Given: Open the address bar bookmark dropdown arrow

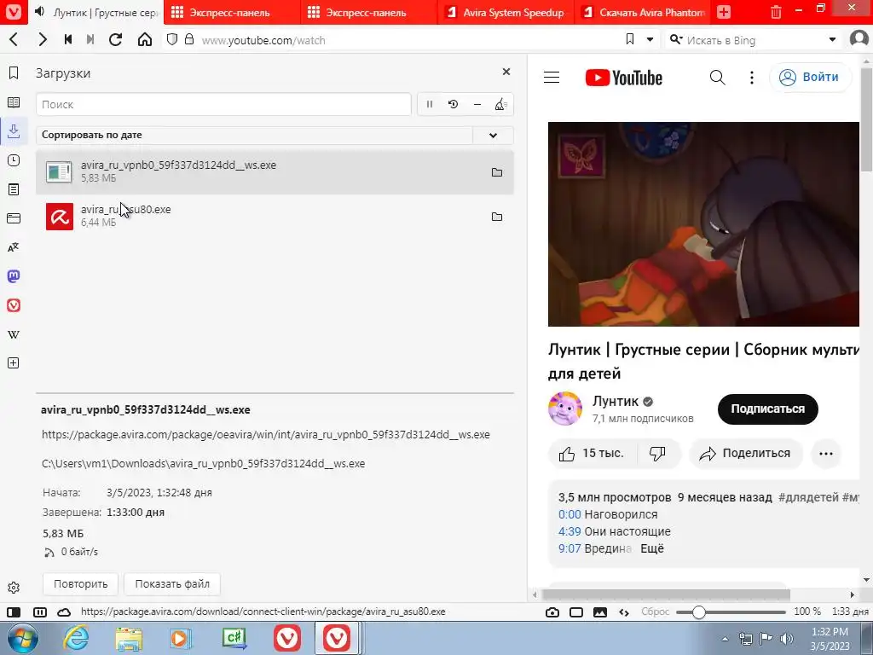Looking at the screenshot, I should [650, 39].
